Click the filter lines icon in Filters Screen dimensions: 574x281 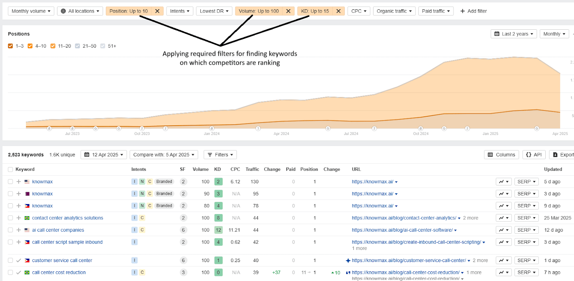click(x=210, y=155)
